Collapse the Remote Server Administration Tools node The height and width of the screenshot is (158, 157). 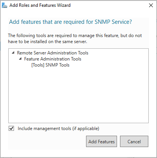(13, 53)
